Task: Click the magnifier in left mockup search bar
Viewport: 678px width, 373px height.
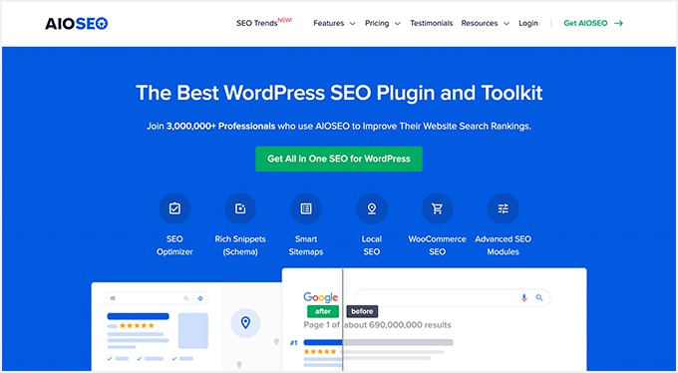Action: click(x=186, y=298)
